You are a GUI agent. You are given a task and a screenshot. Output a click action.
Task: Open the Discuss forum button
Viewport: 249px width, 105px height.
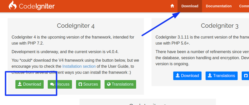tap(60, 84)
